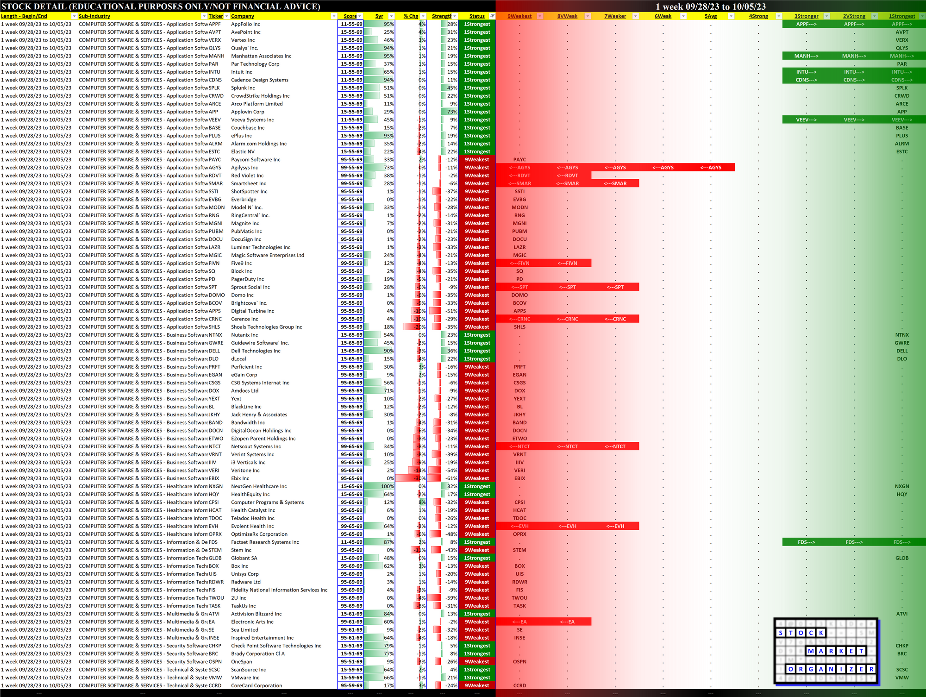Screen dimensions: 926x697
Task: Expand the Length - Begin/End filter dropdown
Action: [x=74, y=16]
